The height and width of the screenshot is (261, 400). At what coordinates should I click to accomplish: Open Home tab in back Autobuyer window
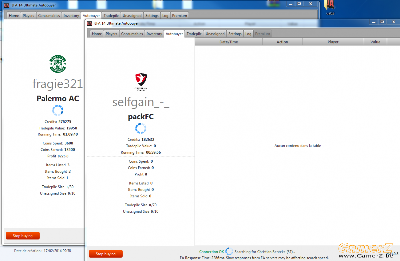[14, 15]
